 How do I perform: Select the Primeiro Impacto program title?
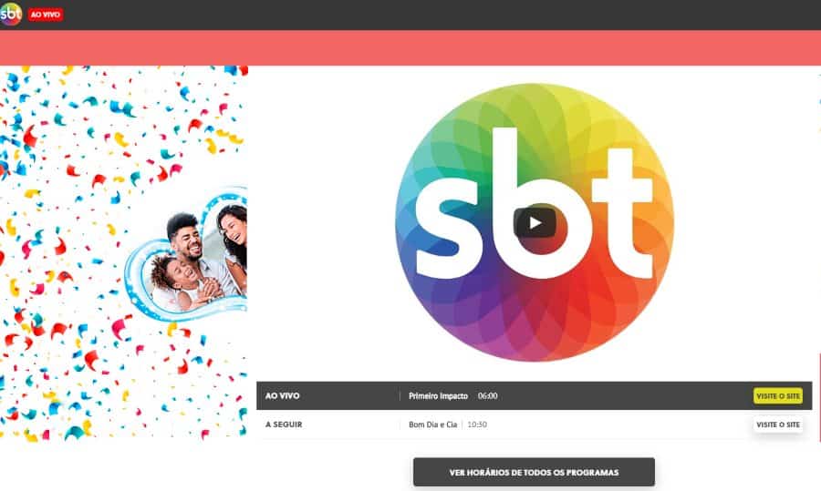(438, 396)
